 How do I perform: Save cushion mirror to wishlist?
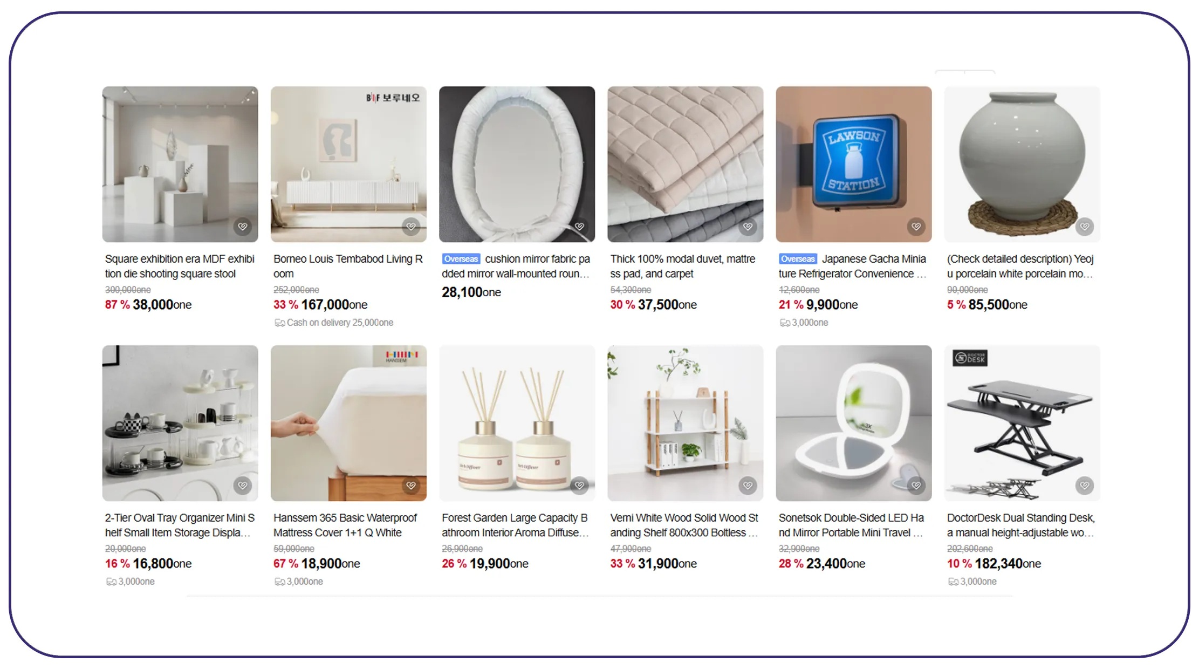579,227
